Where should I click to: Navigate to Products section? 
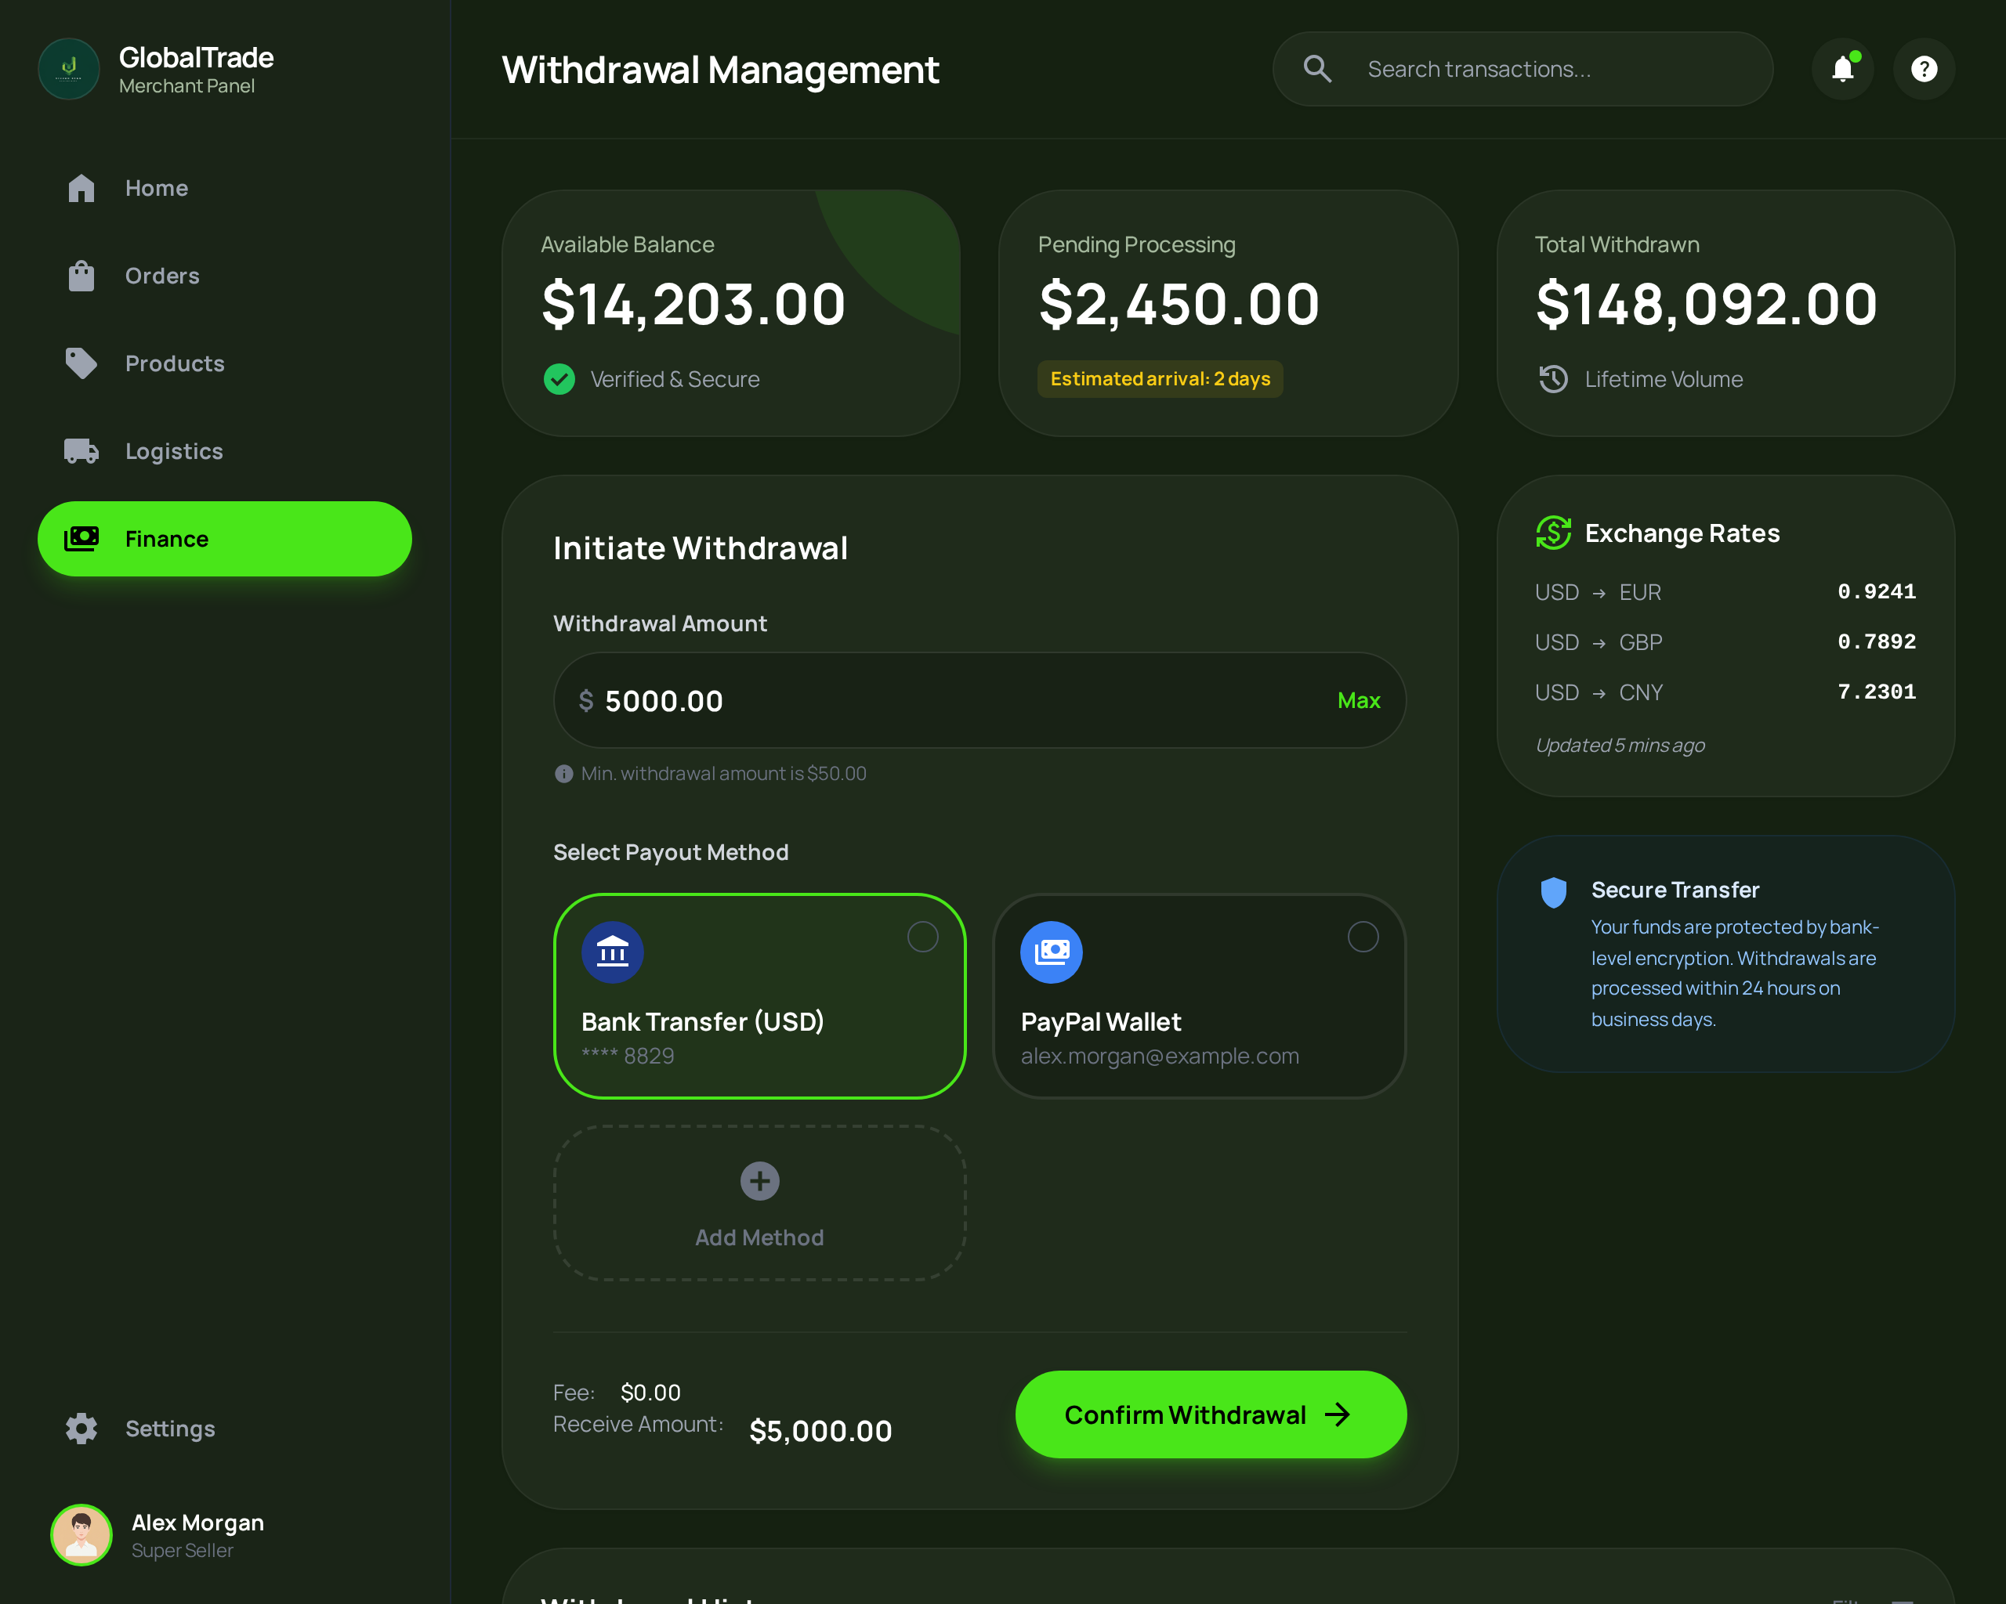175,363
